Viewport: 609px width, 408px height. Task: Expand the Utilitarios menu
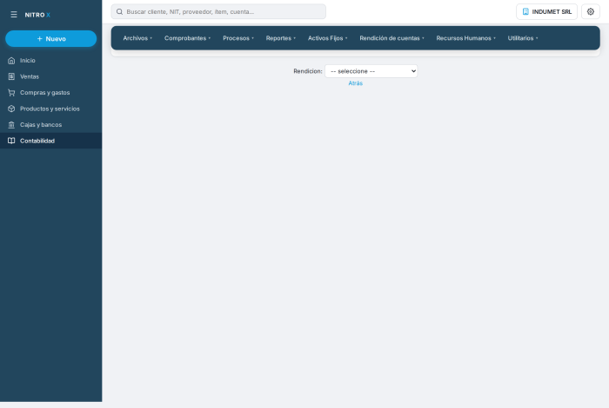click(523, 38)
